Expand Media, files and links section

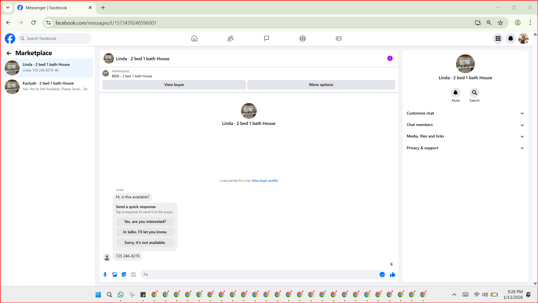[x=465, y=136]
